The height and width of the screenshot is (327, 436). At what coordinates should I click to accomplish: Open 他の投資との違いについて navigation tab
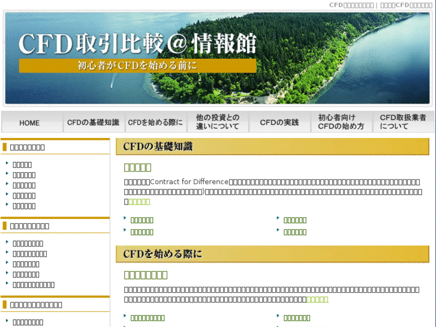click(x=217, y=122)
